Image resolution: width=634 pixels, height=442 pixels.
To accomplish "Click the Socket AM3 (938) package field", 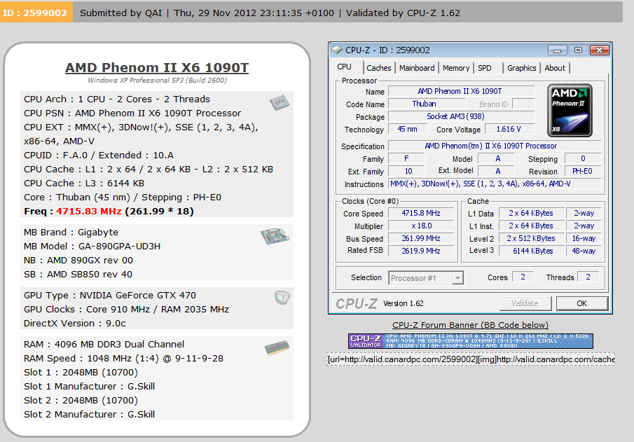I will 461,116.
